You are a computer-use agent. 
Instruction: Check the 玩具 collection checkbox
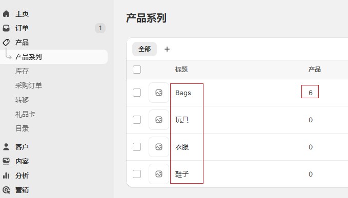pos(137,120)
